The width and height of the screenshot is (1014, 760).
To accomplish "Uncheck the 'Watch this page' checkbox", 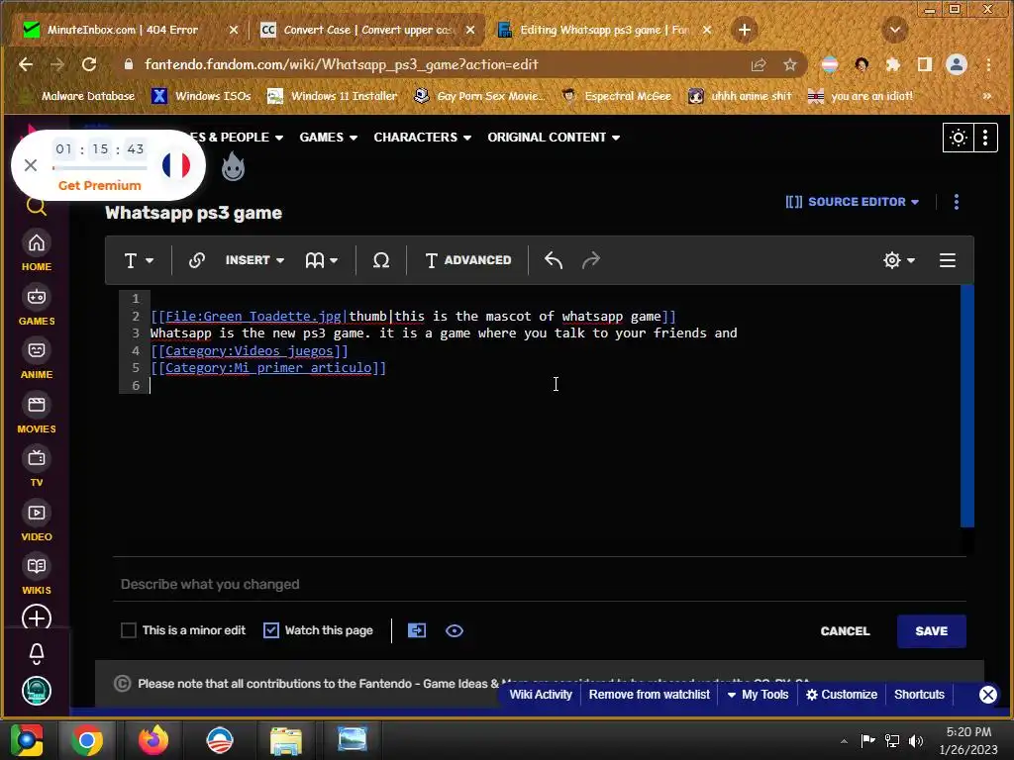I will pyautogui.click(x=271, y=630).
